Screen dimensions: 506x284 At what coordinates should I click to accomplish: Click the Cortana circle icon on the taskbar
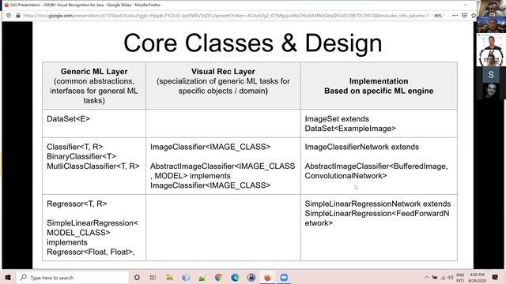point(137,277)
